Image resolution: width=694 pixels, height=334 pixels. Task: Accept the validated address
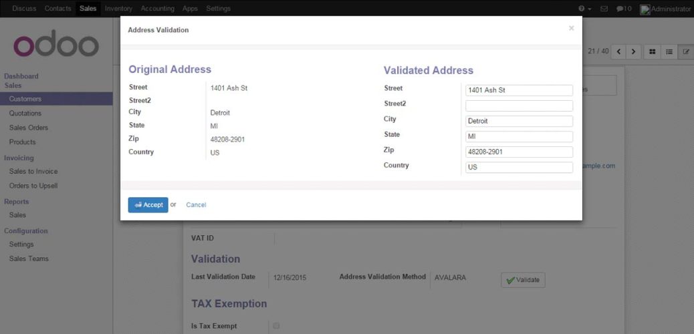(x=148, y=205)
